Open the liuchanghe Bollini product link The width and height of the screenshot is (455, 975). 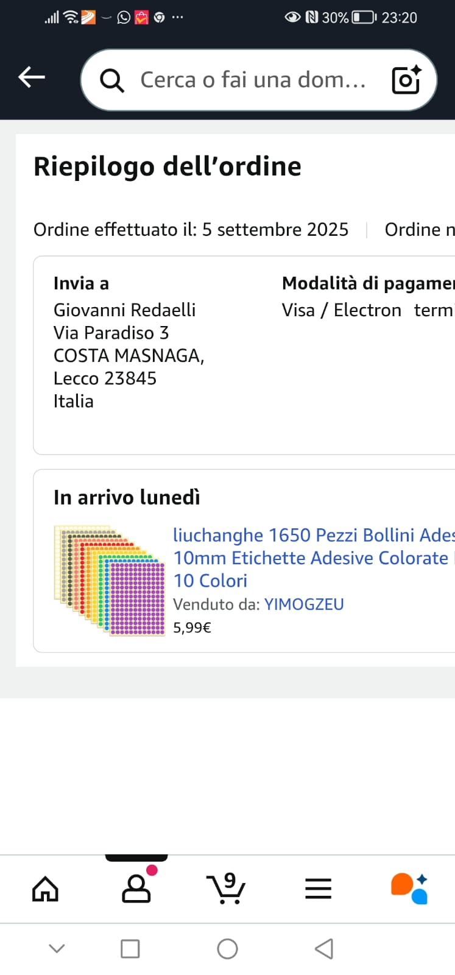tap(312, 558)
